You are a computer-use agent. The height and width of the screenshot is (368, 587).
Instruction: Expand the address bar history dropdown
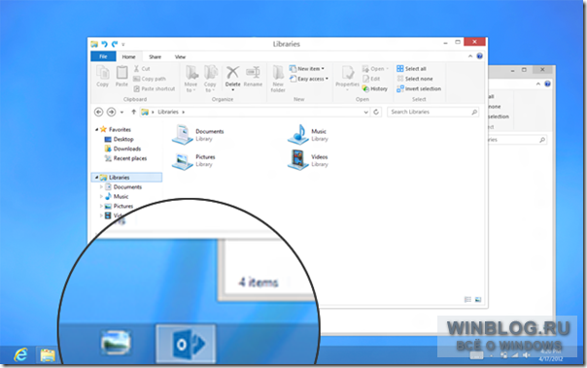[x=366, y=112]
